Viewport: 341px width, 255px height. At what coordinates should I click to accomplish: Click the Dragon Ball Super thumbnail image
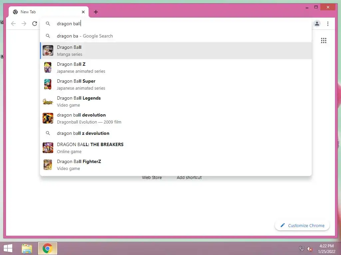coord(48,84)
